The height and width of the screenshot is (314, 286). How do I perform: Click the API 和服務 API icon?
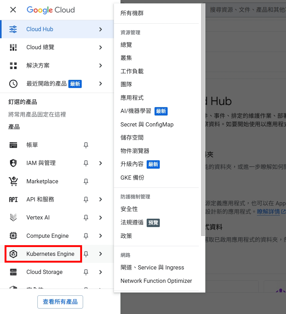point(13,200)
